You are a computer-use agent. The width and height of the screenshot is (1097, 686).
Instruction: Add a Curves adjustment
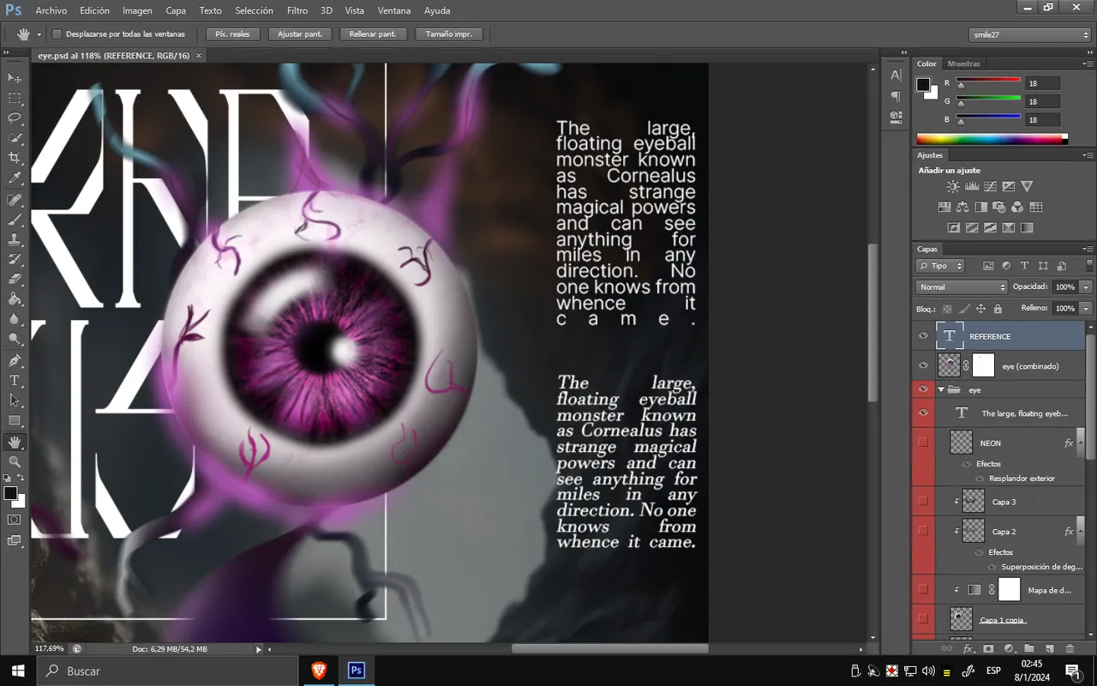[990, 186]
